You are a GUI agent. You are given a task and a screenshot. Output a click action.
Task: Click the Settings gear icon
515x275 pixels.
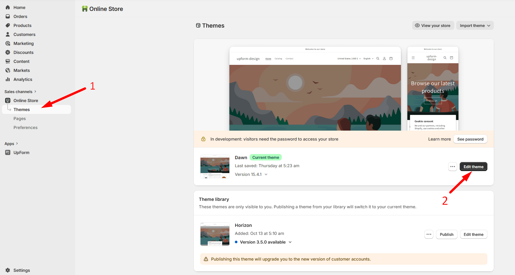point(8,270)
